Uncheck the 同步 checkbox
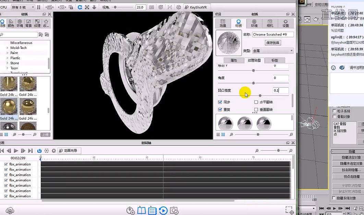 (x=220, y=102)
